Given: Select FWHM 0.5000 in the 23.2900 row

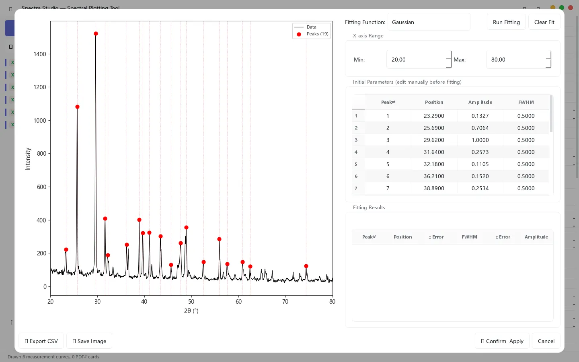Looking at the screenshot, I should click(526, 116).
